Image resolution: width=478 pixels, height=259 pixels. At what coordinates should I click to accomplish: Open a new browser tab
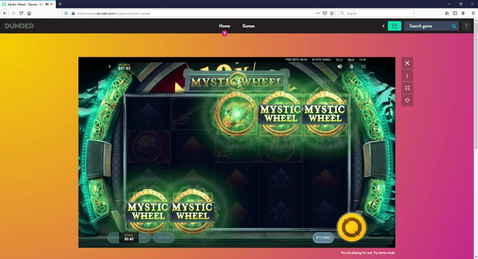tap(60, 4)
